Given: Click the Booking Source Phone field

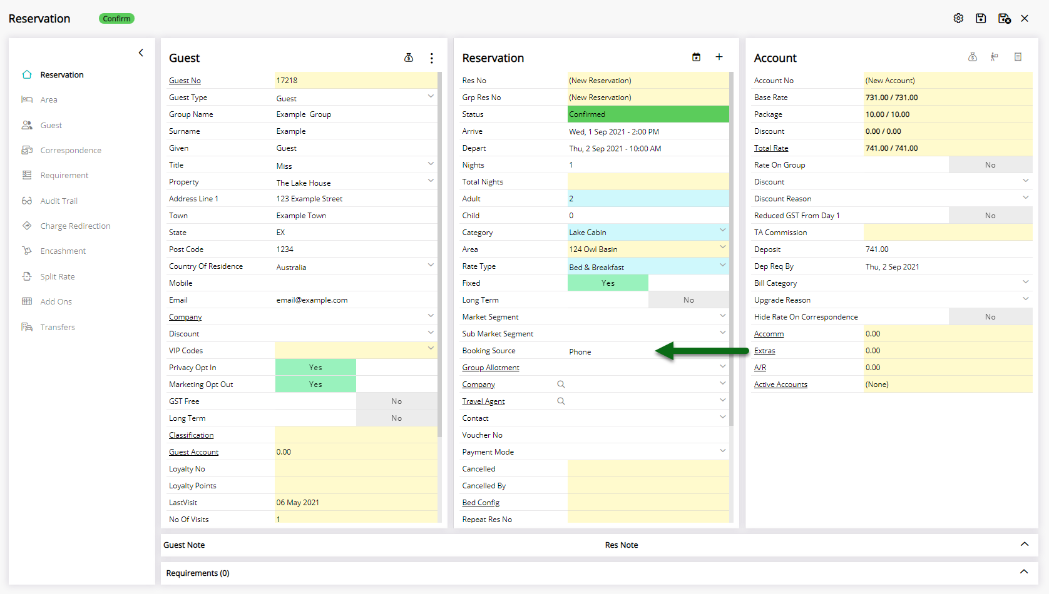Looking at the screenshot, I should coord(648,351).
